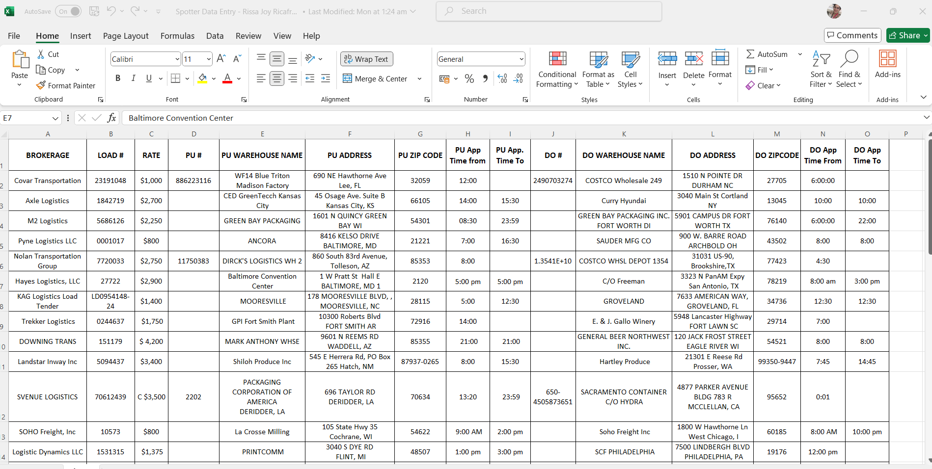Apply Percent Style number format
This screenshot has width=932, height=469.
coord(469,78)
